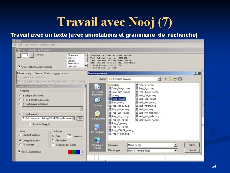Enable the Syntactic Analysis checkbox
The height and width of the screenshot is (173, 230).
(30, 124)
